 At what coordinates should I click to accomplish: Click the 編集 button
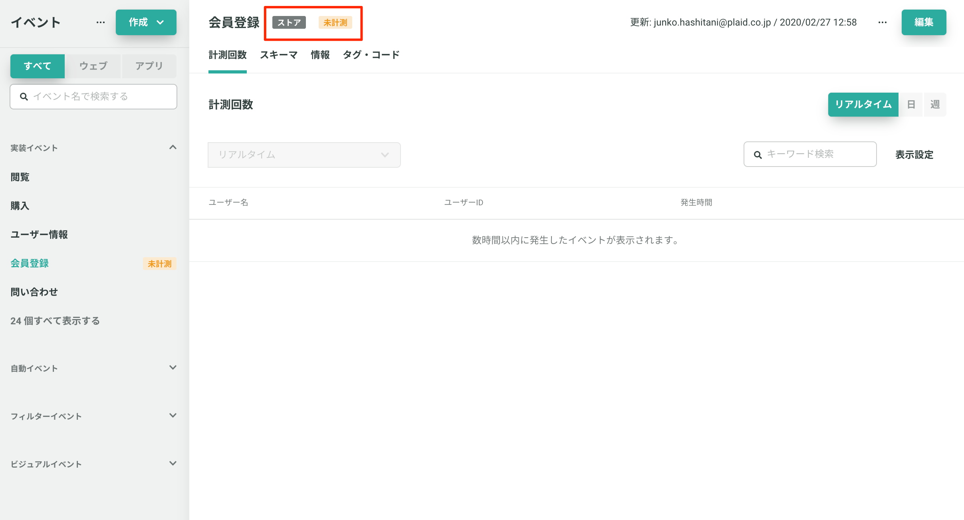(924, 22)
